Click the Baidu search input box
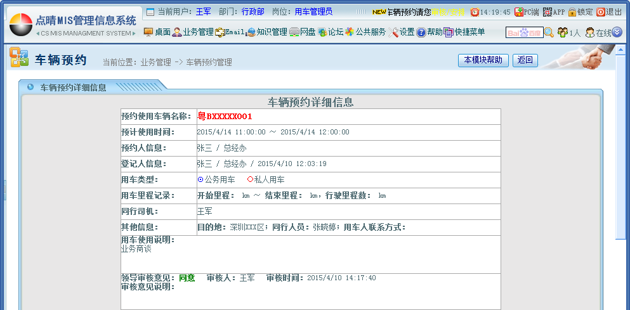The width and height of the screenshot is (630, 310). pyautogui.click(x=524, y=32)
